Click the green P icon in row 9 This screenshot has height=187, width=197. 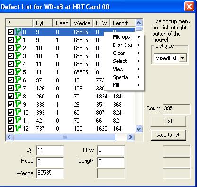pos(18,104)
